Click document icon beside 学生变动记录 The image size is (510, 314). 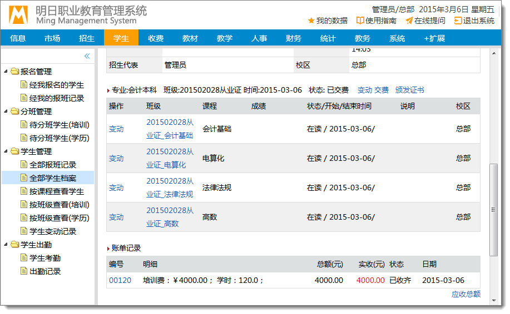click(24, 231)
